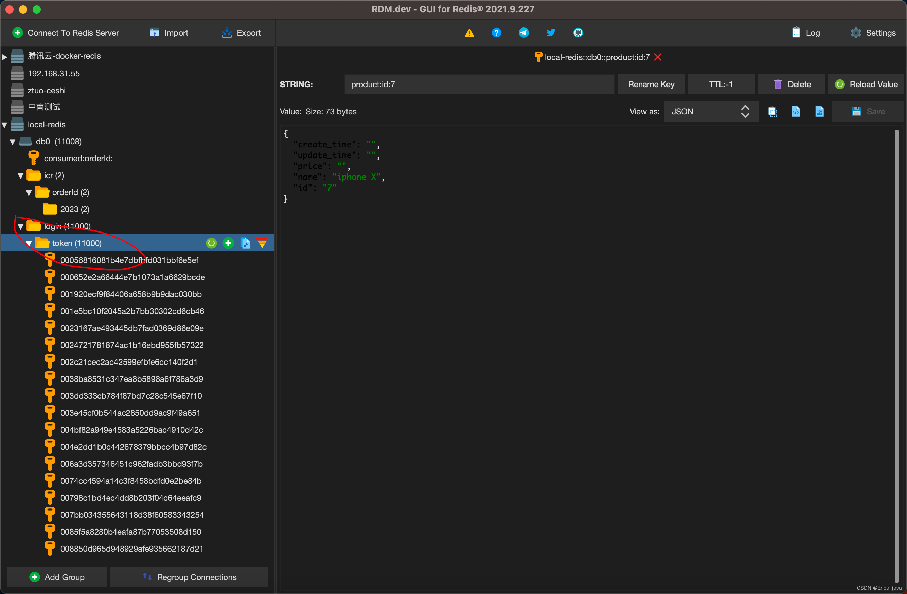Select key 007bb034355643118d38f60583343254
Viewport: 907px width, 594px height.
(132, 515)
